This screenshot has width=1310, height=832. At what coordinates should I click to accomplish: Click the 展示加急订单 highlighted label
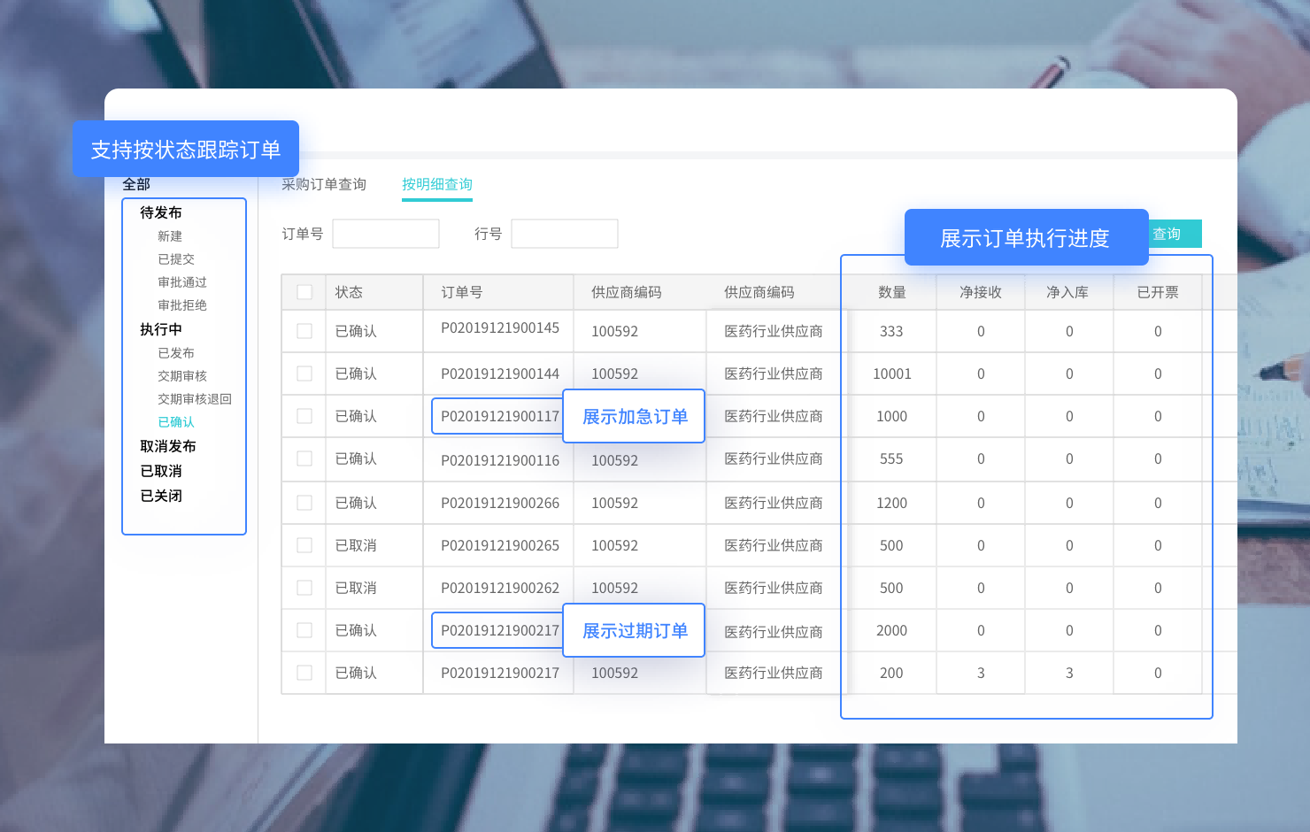click(634, 416)
